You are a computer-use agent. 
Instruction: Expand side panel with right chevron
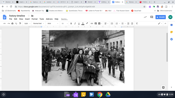171,87
